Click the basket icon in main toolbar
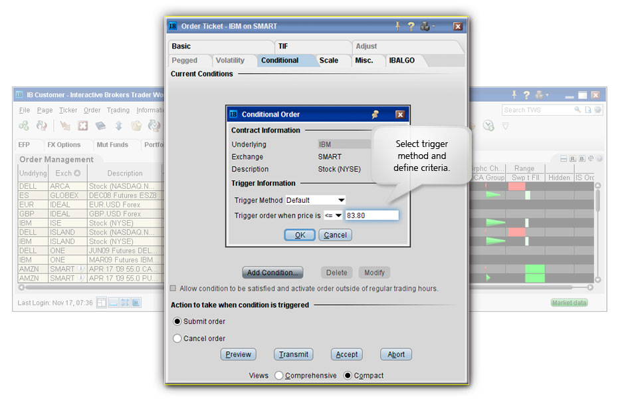 click(x=136, y=126)
